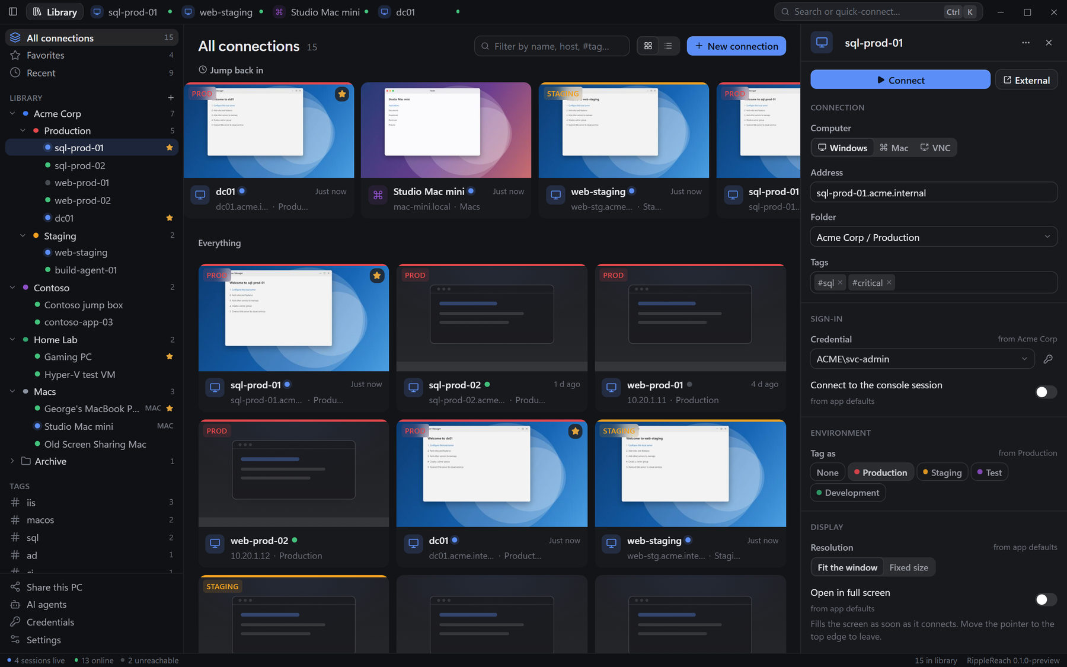1067x667 pixels.
Task: Click the External button
Action: point(1026,80)
